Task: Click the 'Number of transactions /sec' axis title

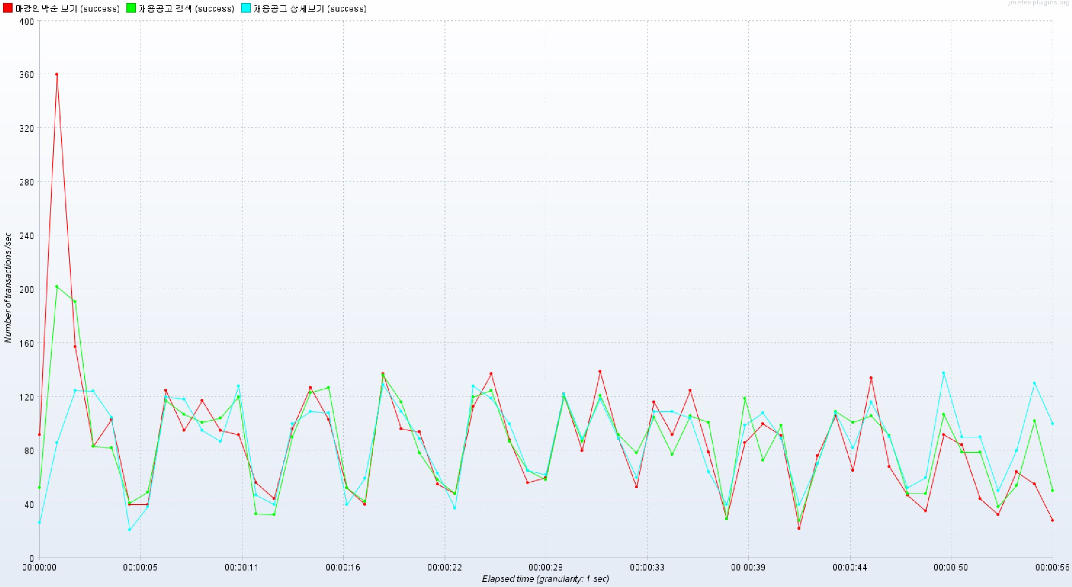Action: (8, 288)
